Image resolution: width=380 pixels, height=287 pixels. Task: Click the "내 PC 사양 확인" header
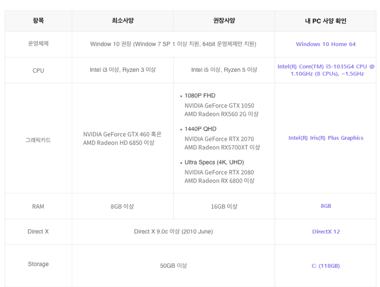(x=325, y=21)
